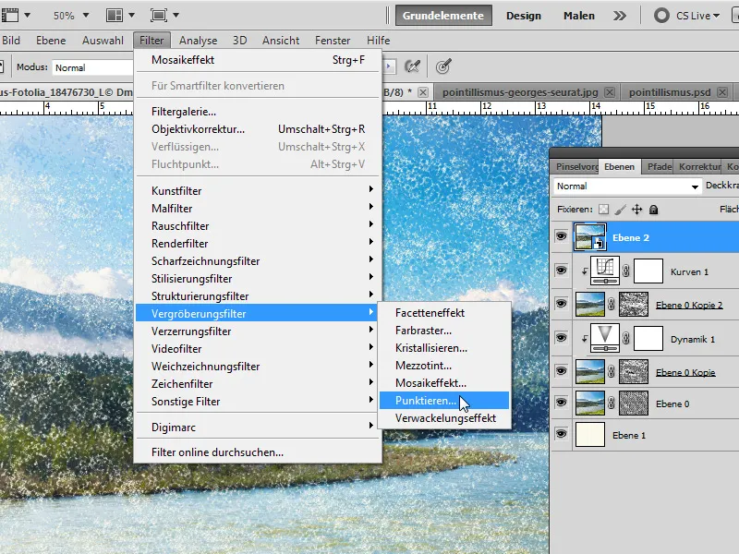Screen dimensions: 739x554
Task: Open the layer blend mode Normal dropdown
Action: [x=627, y=187]
